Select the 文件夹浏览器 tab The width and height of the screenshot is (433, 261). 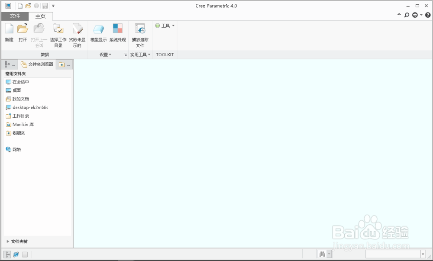[x=37, y=64]
